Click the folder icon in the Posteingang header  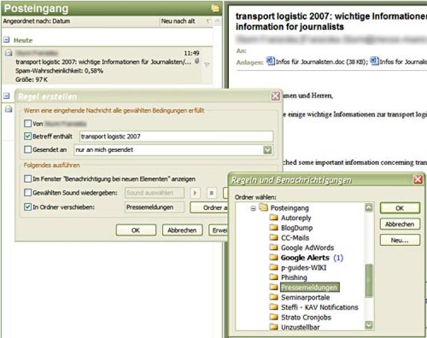215,8
